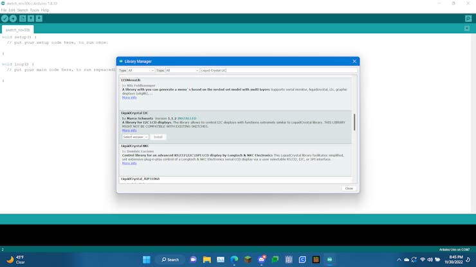This screenshot has height=267, width=476.
Task: Click the Upload arrow toolbar button
Action: coord(13,19)
